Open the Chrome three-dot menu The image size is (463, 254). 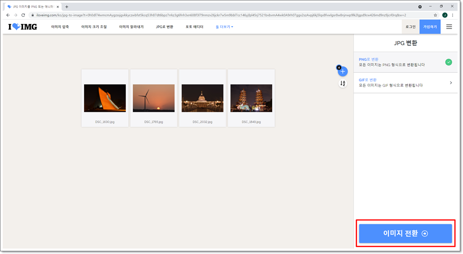pos(453,15)
